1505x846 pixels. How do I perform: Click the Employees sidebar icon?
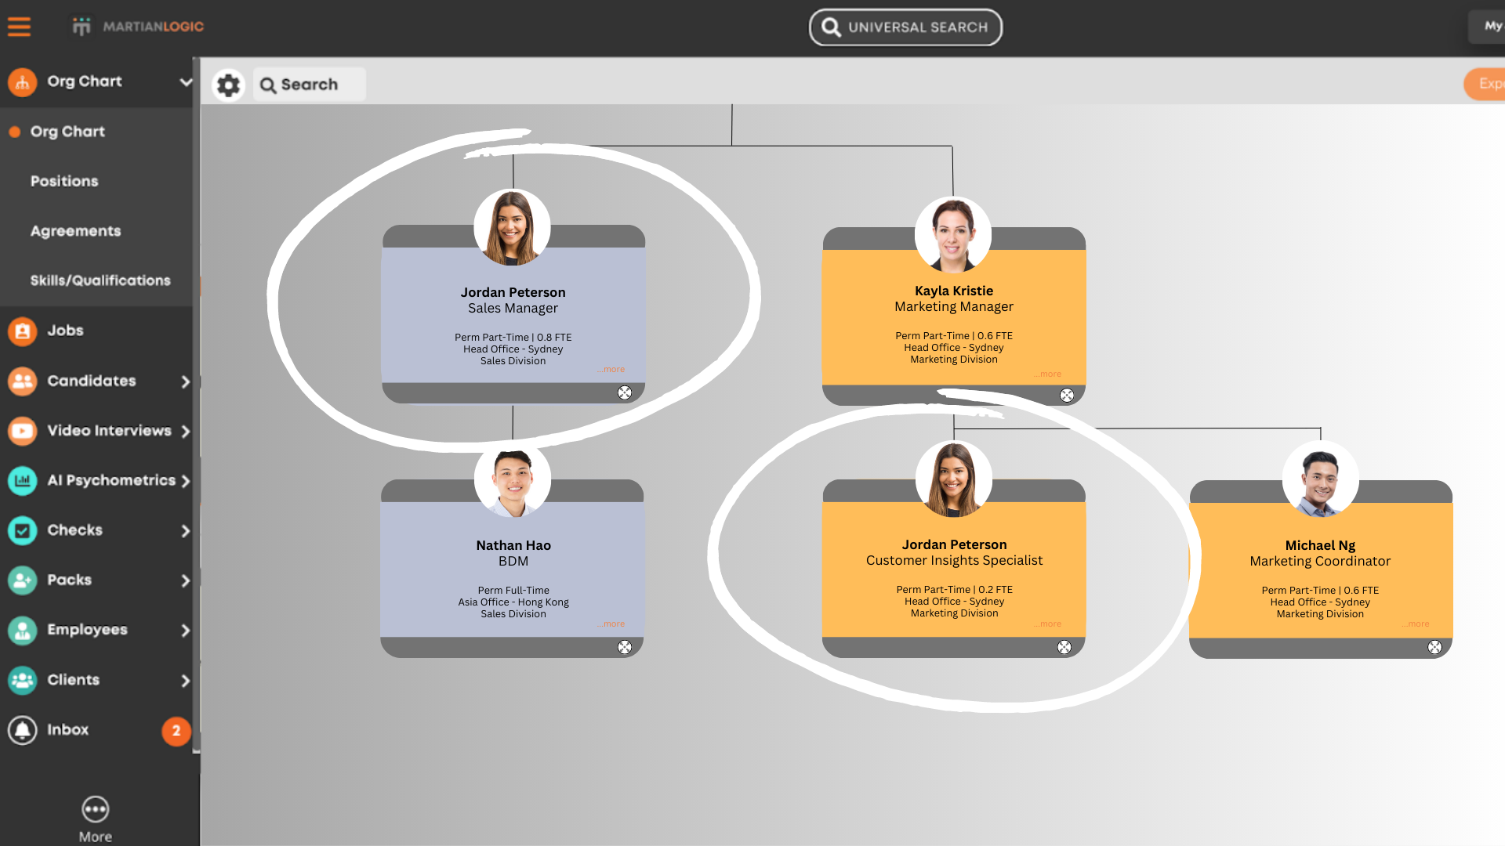click(x=21, y=630)
